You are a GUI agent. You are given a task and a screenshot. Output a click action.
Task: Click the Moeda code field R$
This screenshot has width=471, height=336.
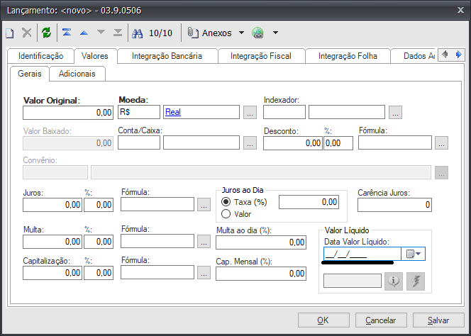(x=139, y=112)
